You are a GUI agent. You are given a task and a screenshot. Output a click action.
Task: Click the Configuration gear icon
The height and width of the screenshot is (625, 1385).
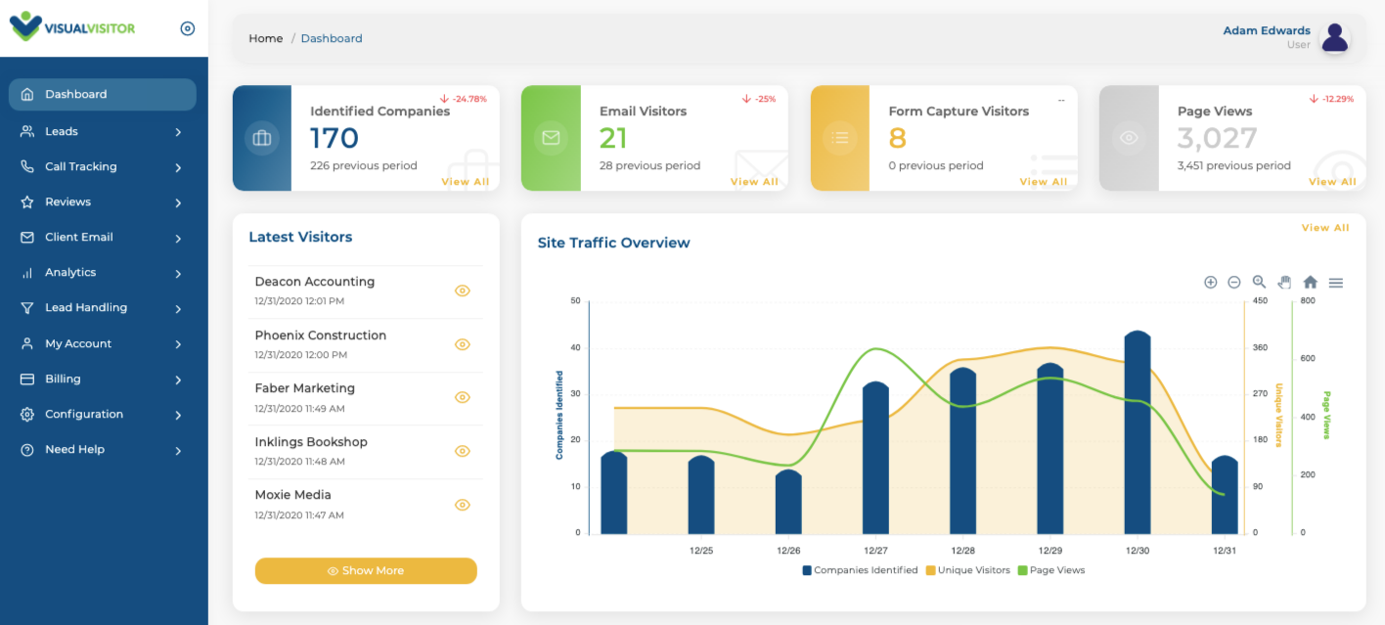(x=27, y=415)
